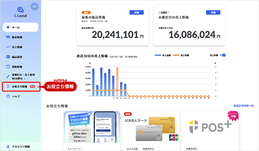Open お役立ち情報 in the sidebar
This screenshot has width=259, height=151.
click(21, 87)
